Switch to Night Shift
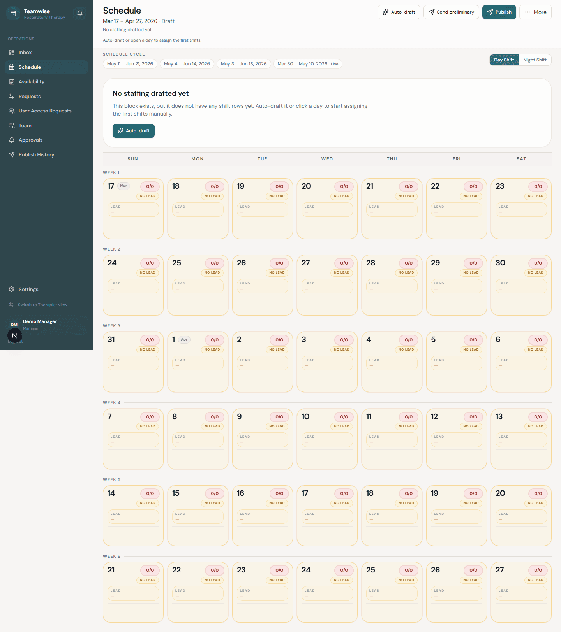Viewport: 561px width, 632px height. (x=535, y=60)
